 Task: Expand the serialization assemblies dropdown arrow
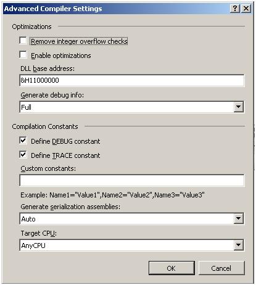pyautogui.click(x=239, y=218)
